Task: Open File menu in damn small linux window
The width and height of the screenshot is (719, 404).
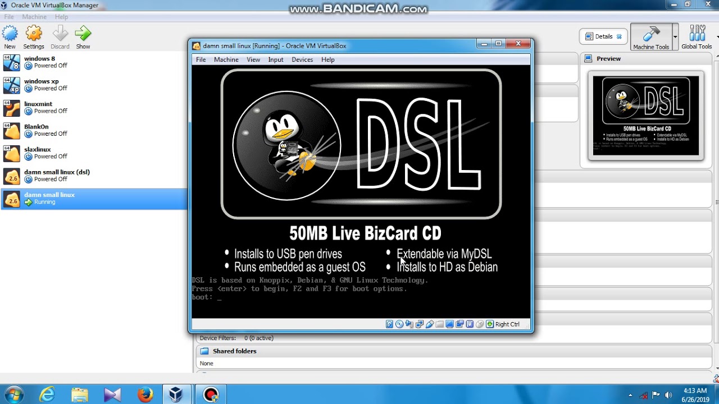Action: (x=201, y=59)
